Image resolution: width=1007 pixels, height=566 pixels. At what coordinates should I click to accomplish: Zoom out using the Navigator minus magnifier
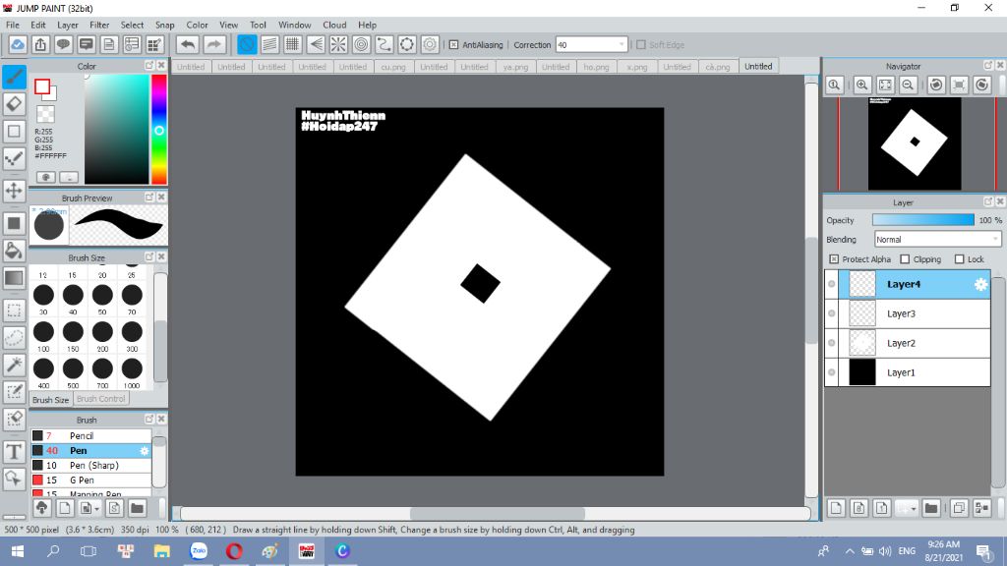coord(908,85)
